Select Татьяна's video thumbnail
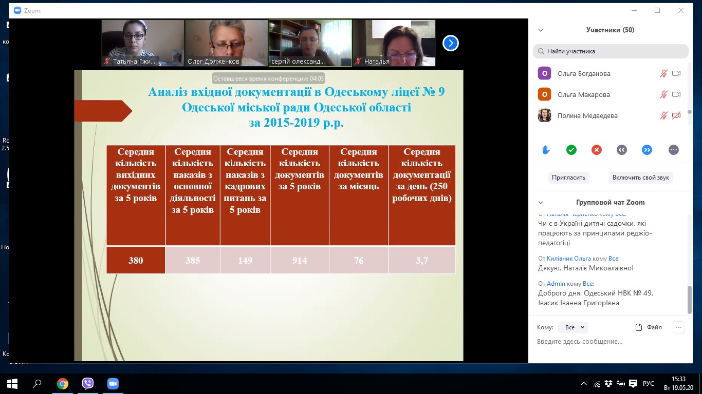The height and width of the screenshot is (394, 702). [x=142, y=43]
